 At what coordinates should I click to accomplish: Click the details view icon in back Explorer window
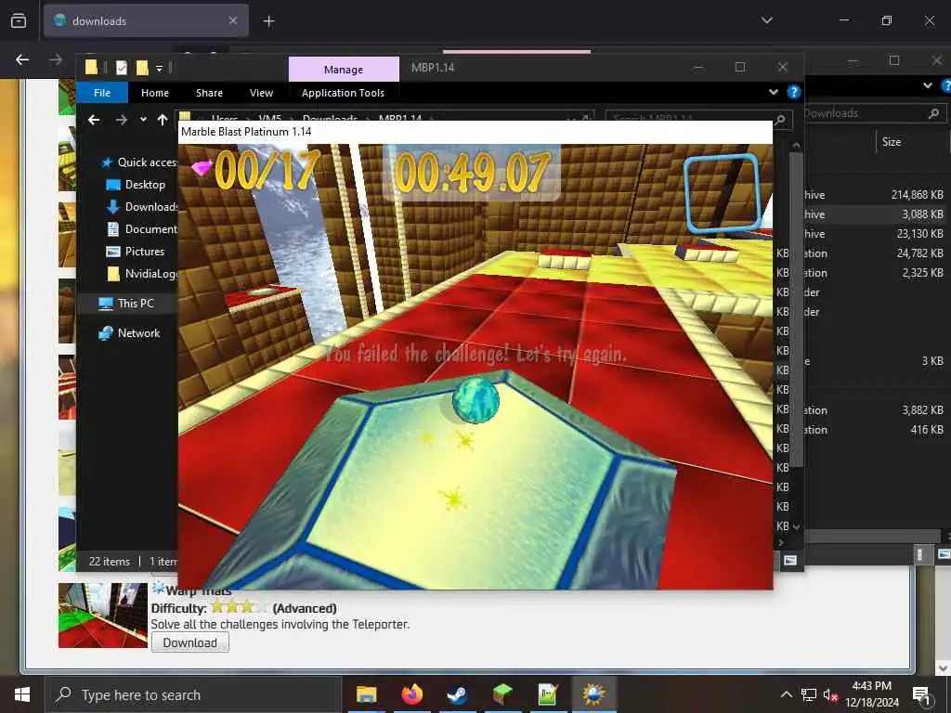pyautogui.click(x=920, y=554)
